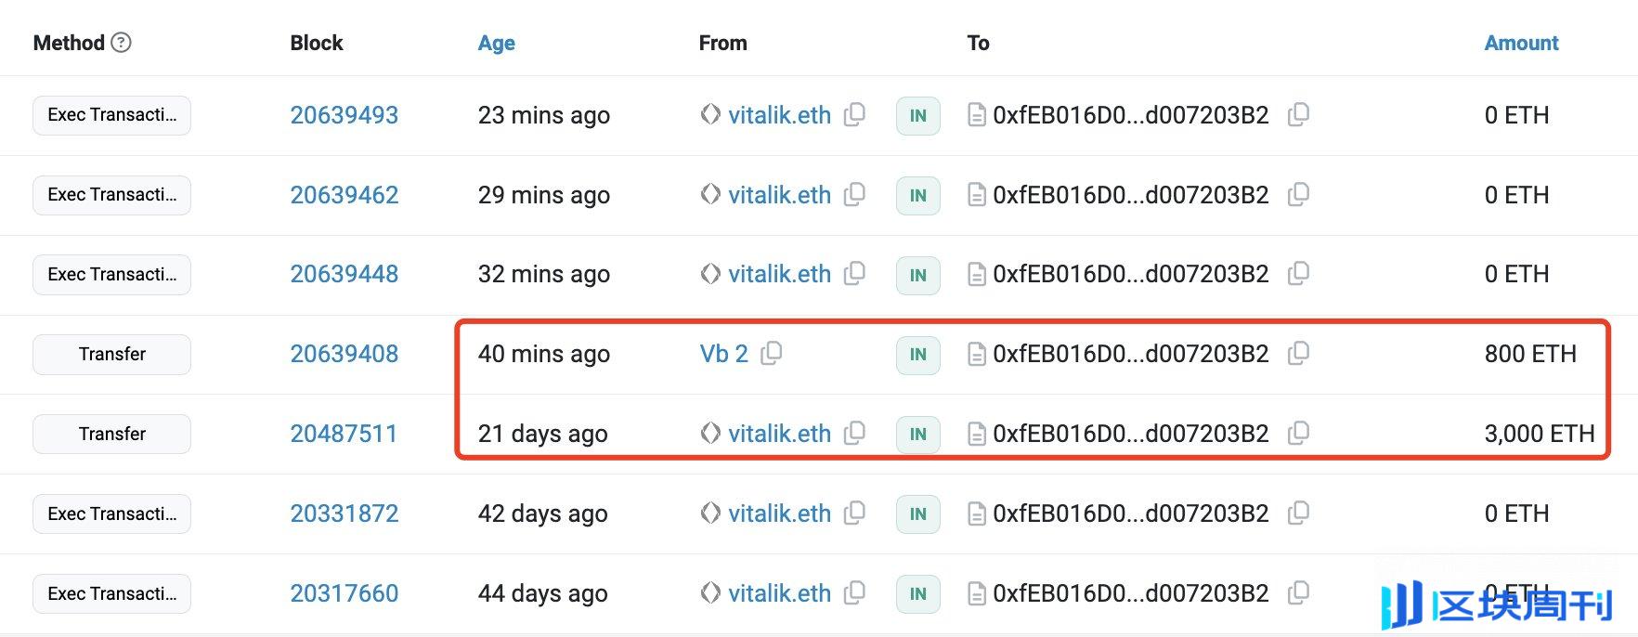Copy the Vb 2 sender address

pos(773,353)
